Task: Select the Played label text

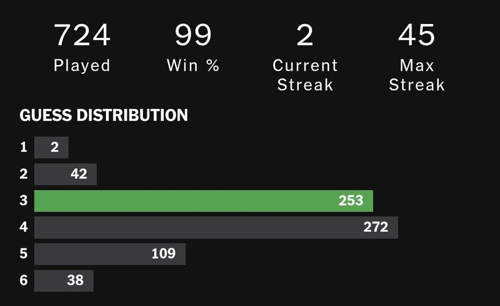Action: [82, 65]
